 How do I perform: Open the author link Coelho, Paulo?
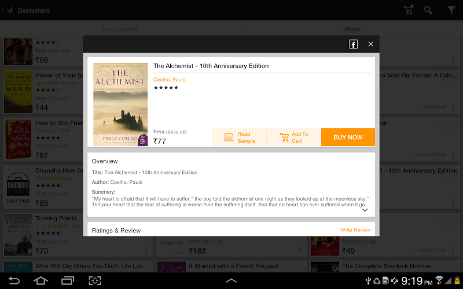tap(169, 80)
